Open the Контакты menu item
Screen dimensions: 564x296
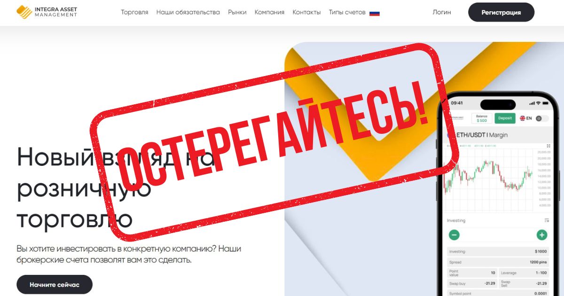point(306,12)
